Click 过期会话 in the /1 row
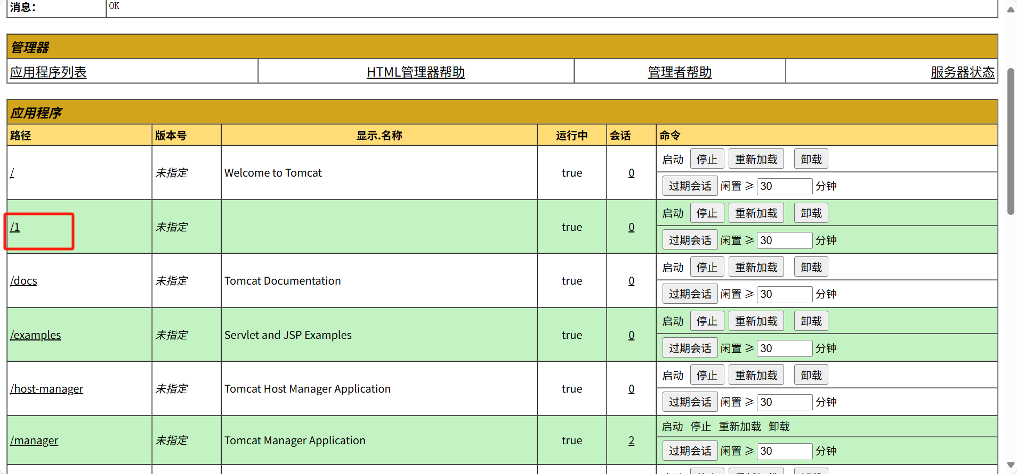The image size is (1017, 474). [690, 240]
